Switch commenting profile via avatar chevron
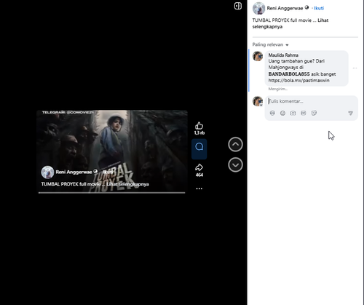Screen dimensions: 364x305 click(x=261, y=105)
